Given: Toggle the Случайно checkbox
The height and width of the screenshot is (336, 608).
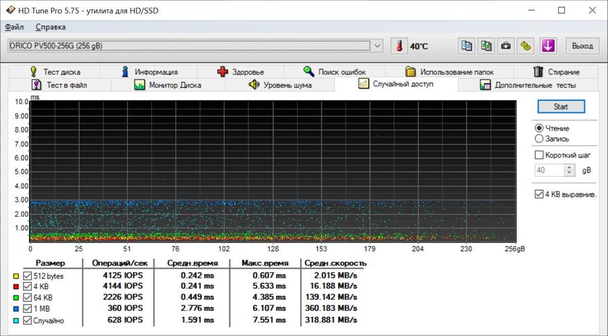Looking at the screenshot, I should [27, 321].
